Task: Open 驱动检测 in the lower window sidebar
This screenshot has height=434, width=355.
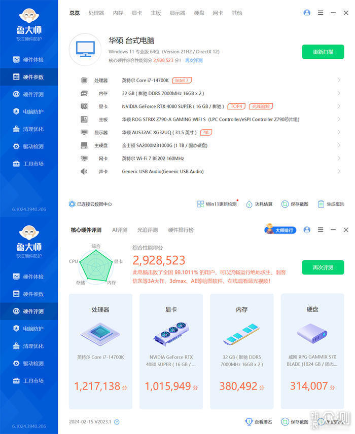Action: pyautogui.click(x=29, y=364)
